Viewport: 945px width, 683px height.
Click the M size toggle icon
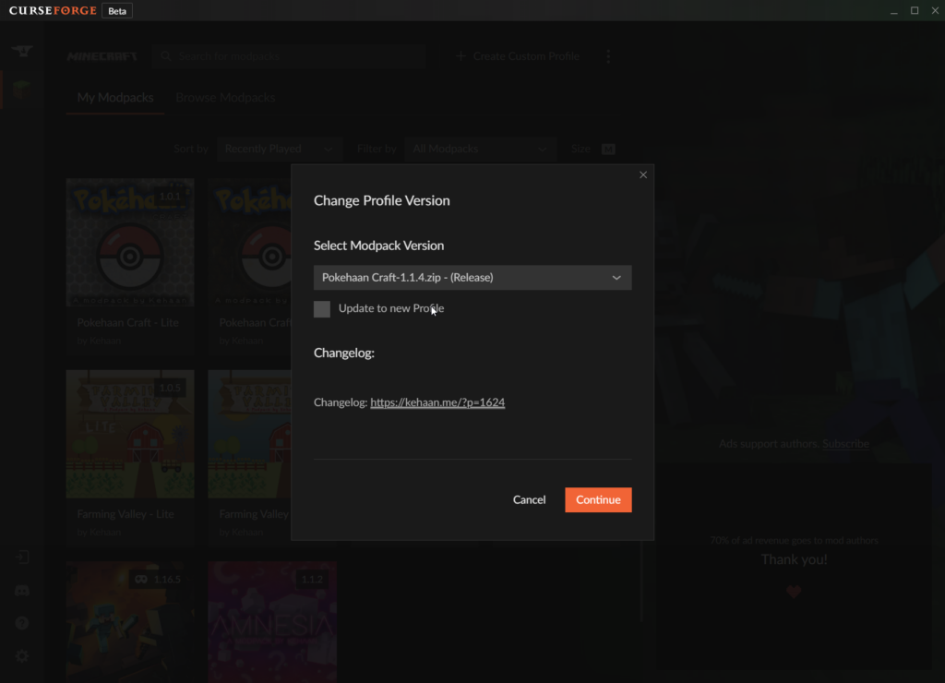point(608,149)
